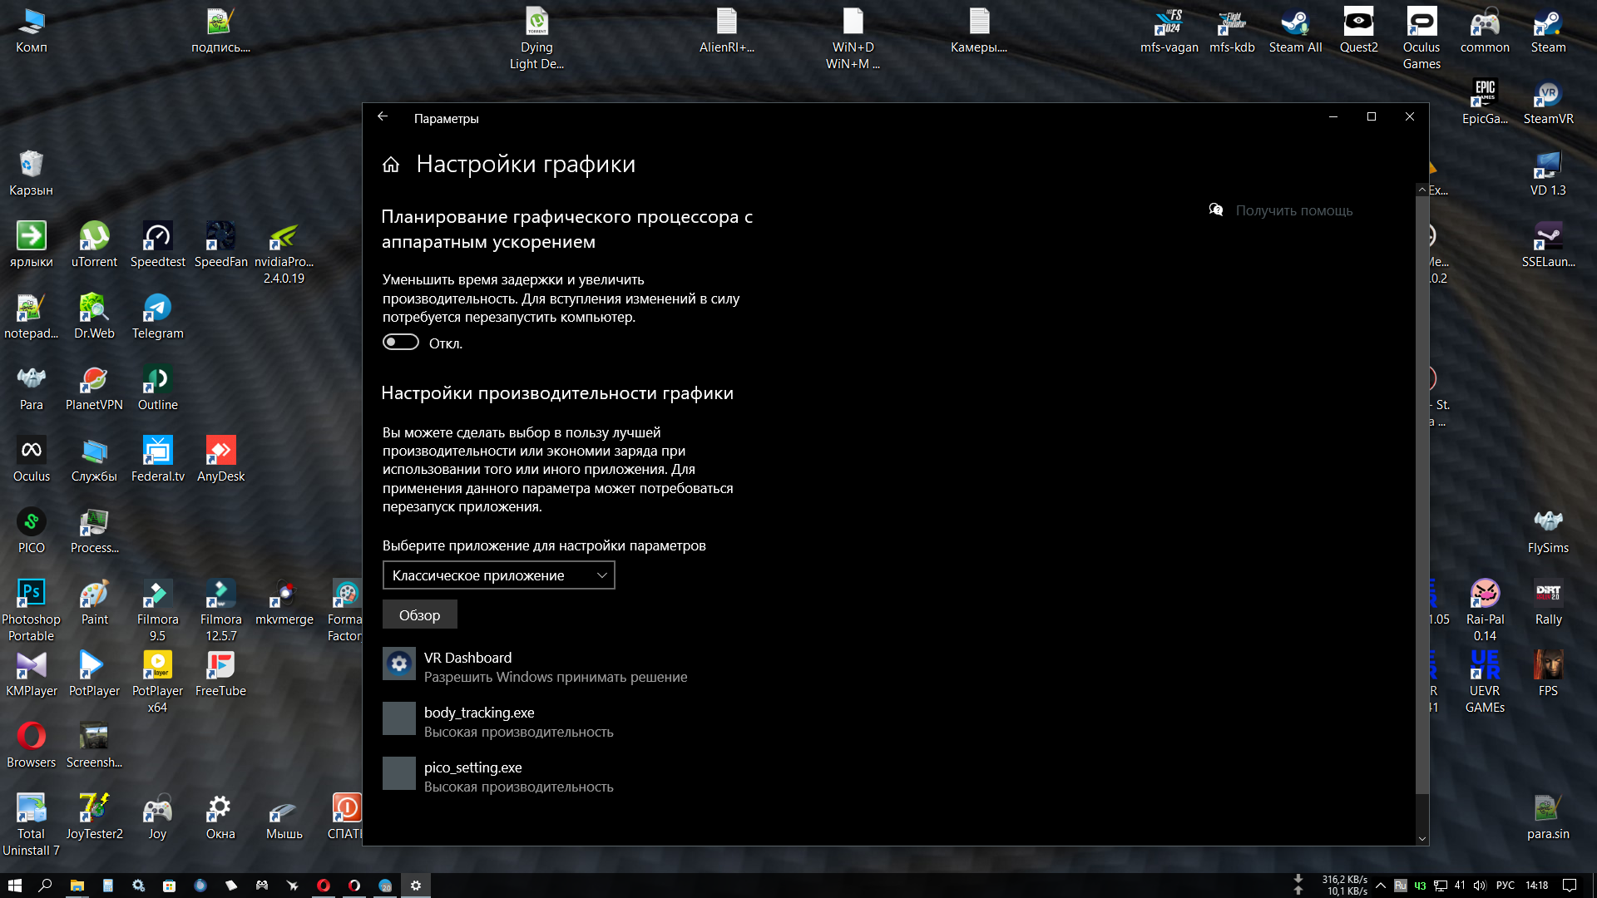Viewport: 1597px width, 898px height.
Task: Select Telegram desktop icon
Action: click(x=157, y=316)
